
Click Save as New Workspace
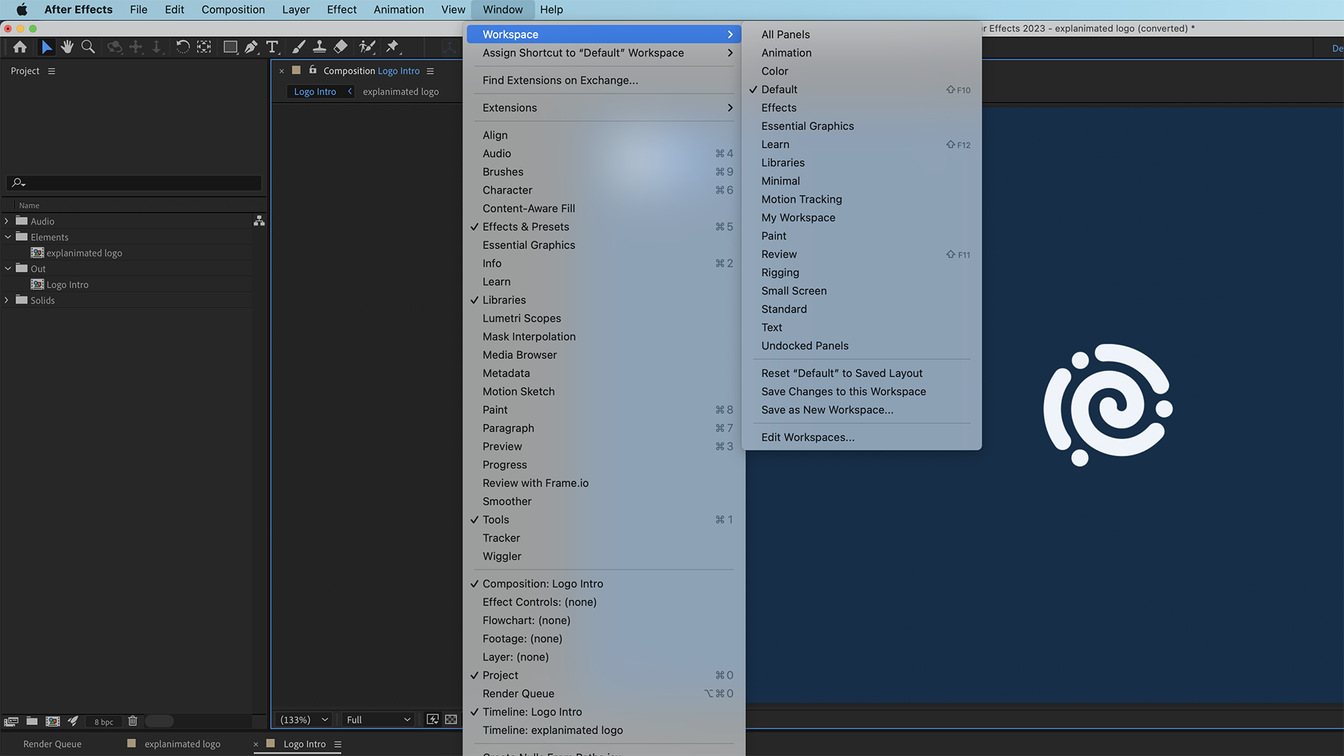click(827, 409)
